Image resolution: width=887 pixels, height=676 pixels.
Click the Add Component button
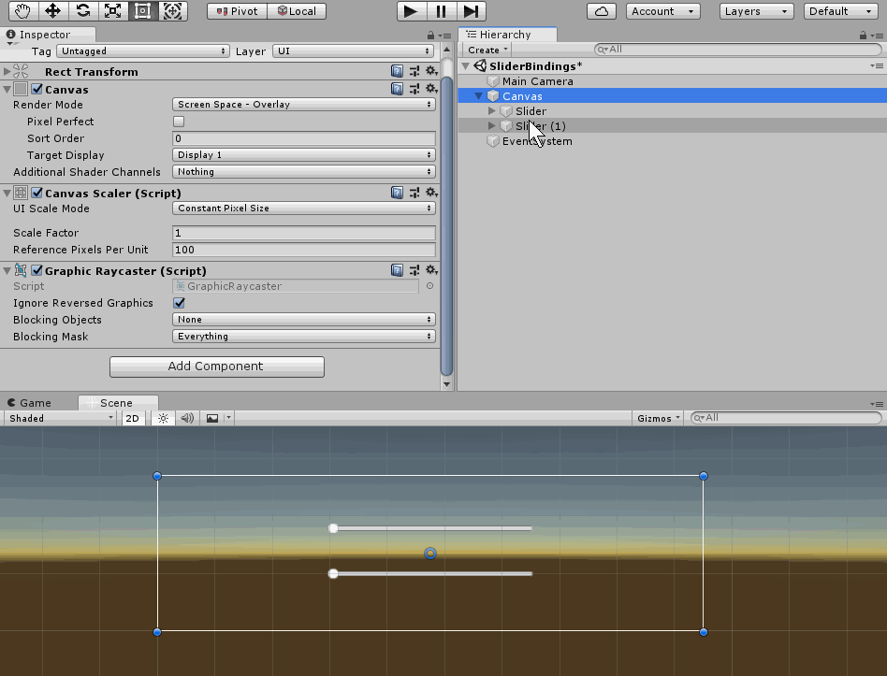[217, 367]
